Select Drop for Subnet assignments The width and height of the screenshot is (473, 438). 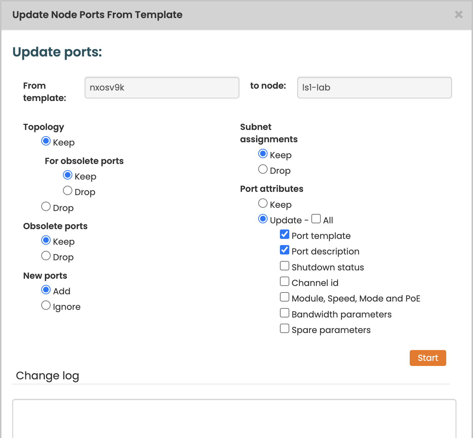(x=263, y=169)
